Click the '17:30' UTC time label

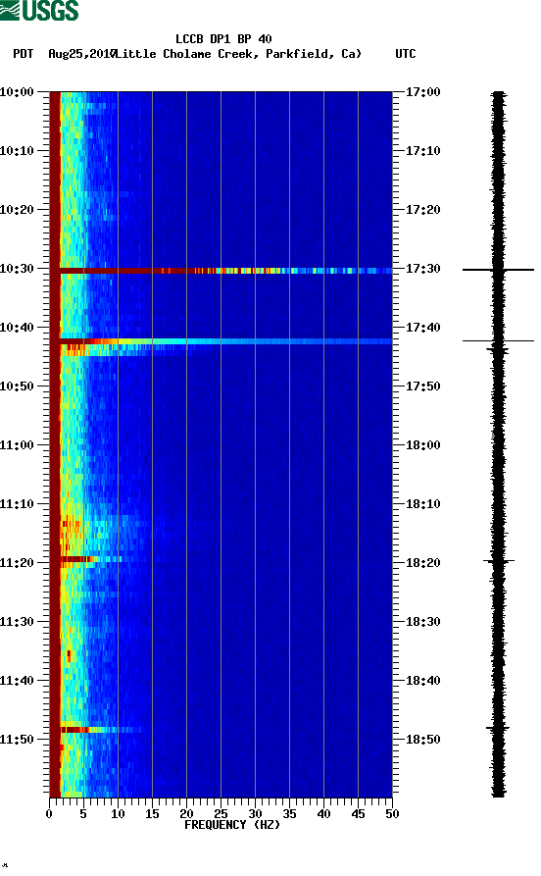pyautogui.click(x=423, y=269)
